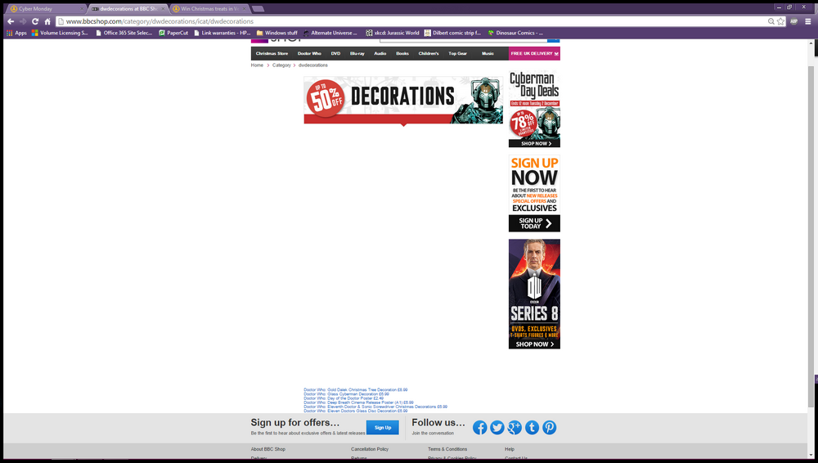The image size is (818, 463).
Task: Open the Pinterest icon in footer
Action: [550, 428]
